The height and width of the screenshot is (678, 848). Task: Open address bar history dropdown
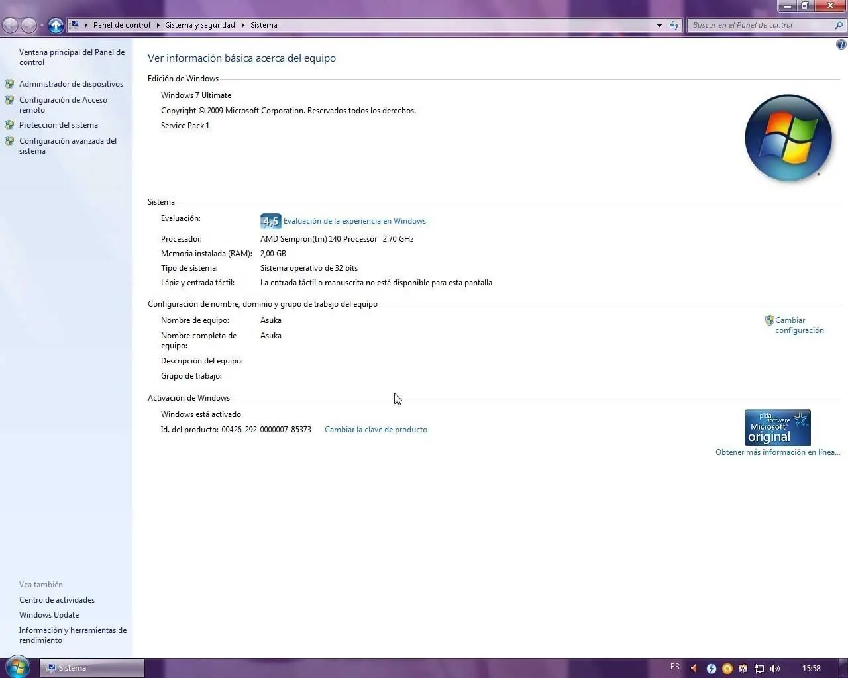659,25
